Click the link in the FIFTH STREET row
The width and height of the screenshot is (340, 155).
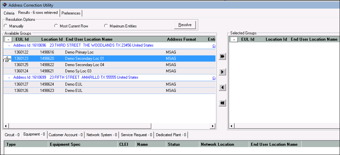click(214, 78)
